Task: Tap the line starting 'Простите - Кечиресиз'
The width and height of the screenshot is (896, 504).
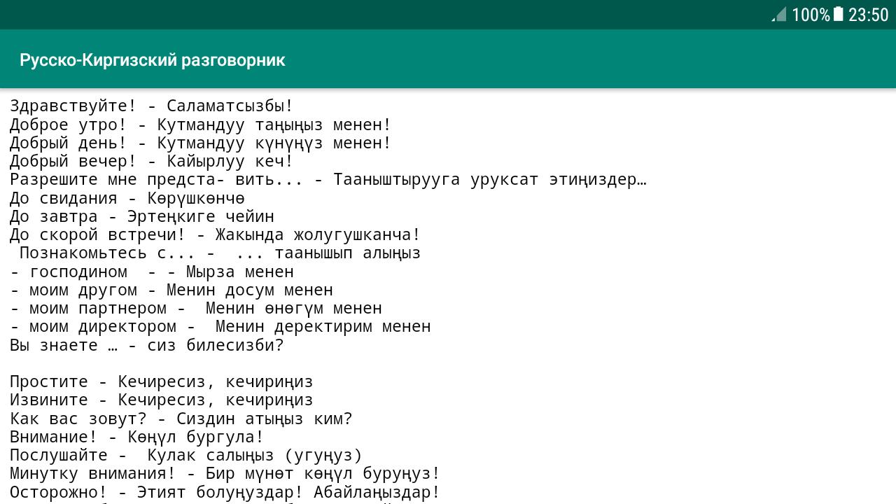Action: (x=162, y=381)
